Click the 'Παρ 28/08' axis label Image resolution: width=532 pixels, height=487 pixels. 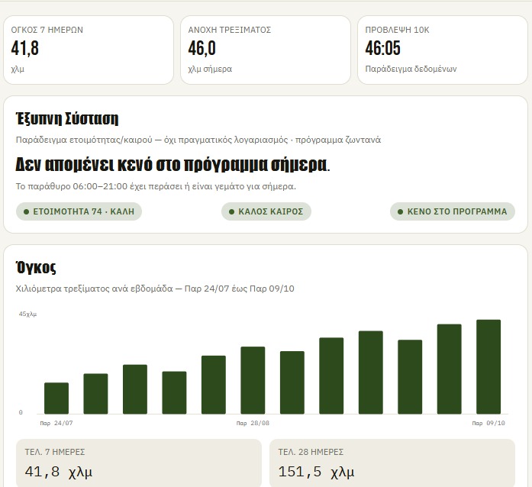pos(253,423)
